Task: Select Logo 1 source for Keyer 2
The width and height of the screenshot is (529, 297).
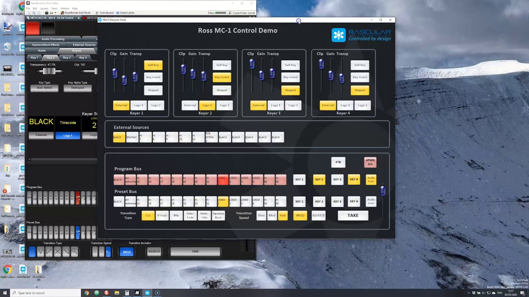Action: point(207,105)
